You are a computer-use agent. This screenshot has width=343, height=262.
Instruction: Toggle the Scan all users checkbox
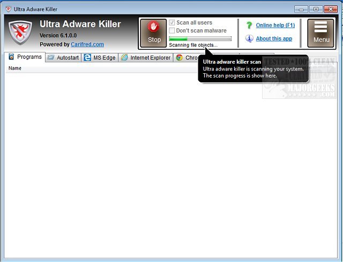click(171, 22)
